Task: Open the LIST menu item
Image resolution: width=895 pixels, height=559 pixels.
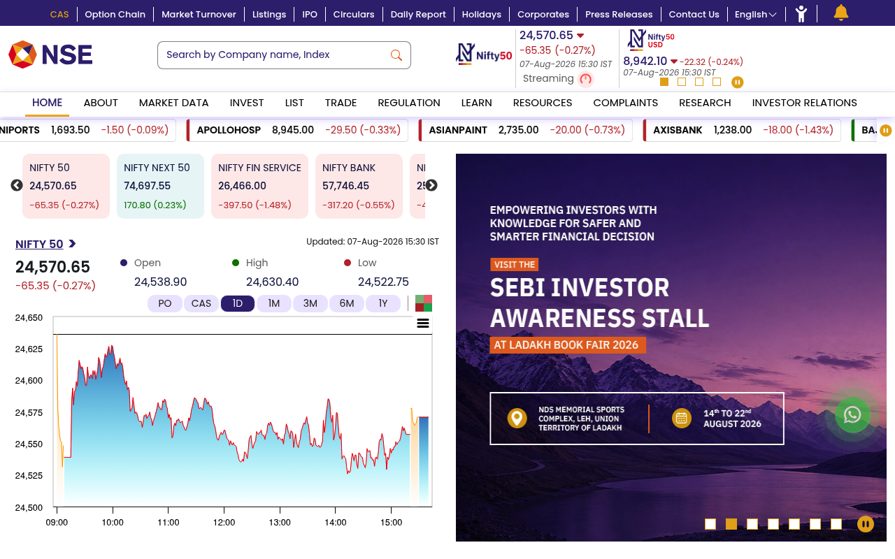Action: (294, 103)
